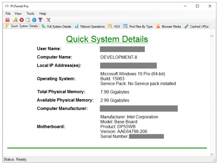Image resolution: width=218 pixels, height=166 pixels.
Task: Click the Build: 15063 line
Action: (x=113, y=79)
